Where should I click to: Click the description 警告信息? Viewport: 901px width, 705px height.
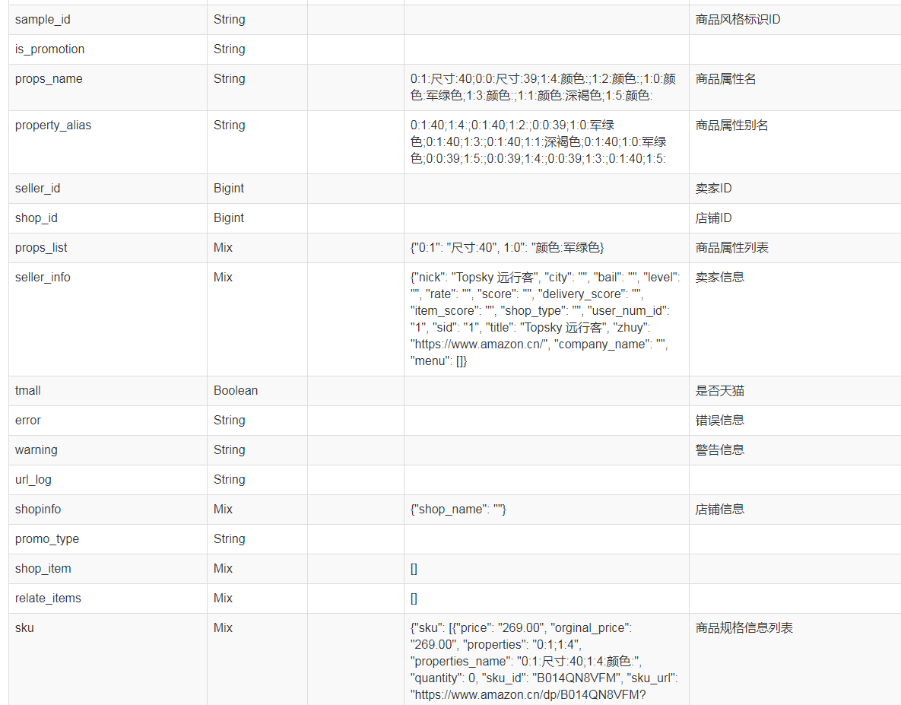coord(719,450)
